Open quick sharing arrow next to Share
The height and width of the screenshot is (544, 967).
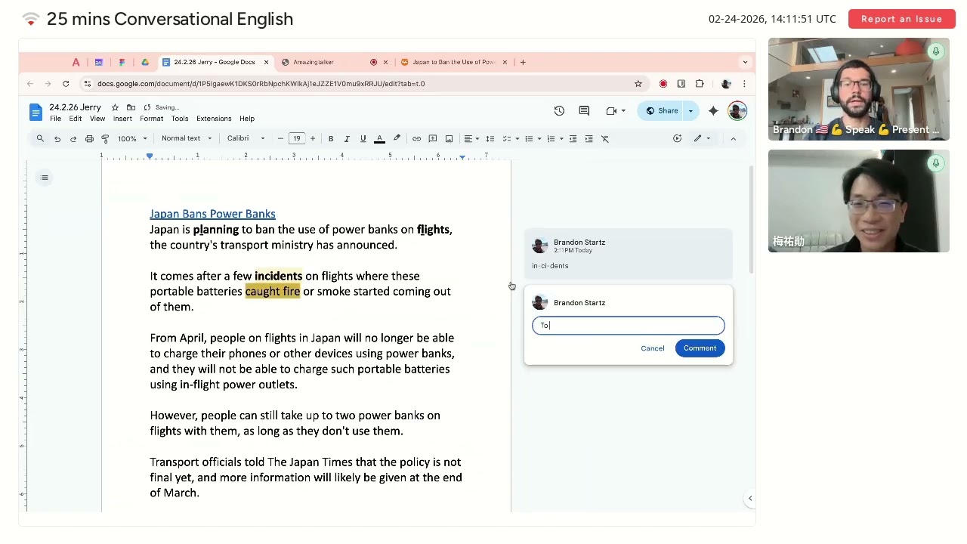click(690, 111)
